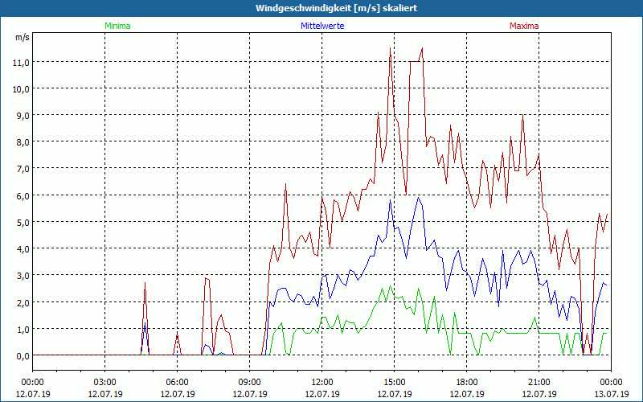This screenshot has width=643, height=402.
Task: Click the 12:00 time axis label
Action: coord(322,383)
